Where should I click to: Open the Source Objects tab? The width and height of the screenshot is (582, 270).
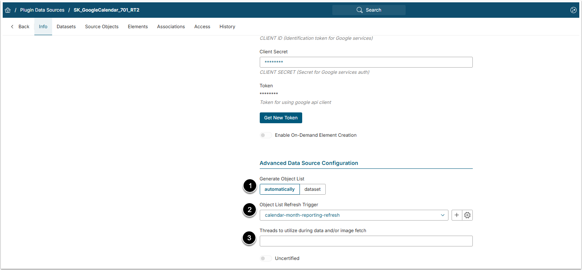coord(102,27)
